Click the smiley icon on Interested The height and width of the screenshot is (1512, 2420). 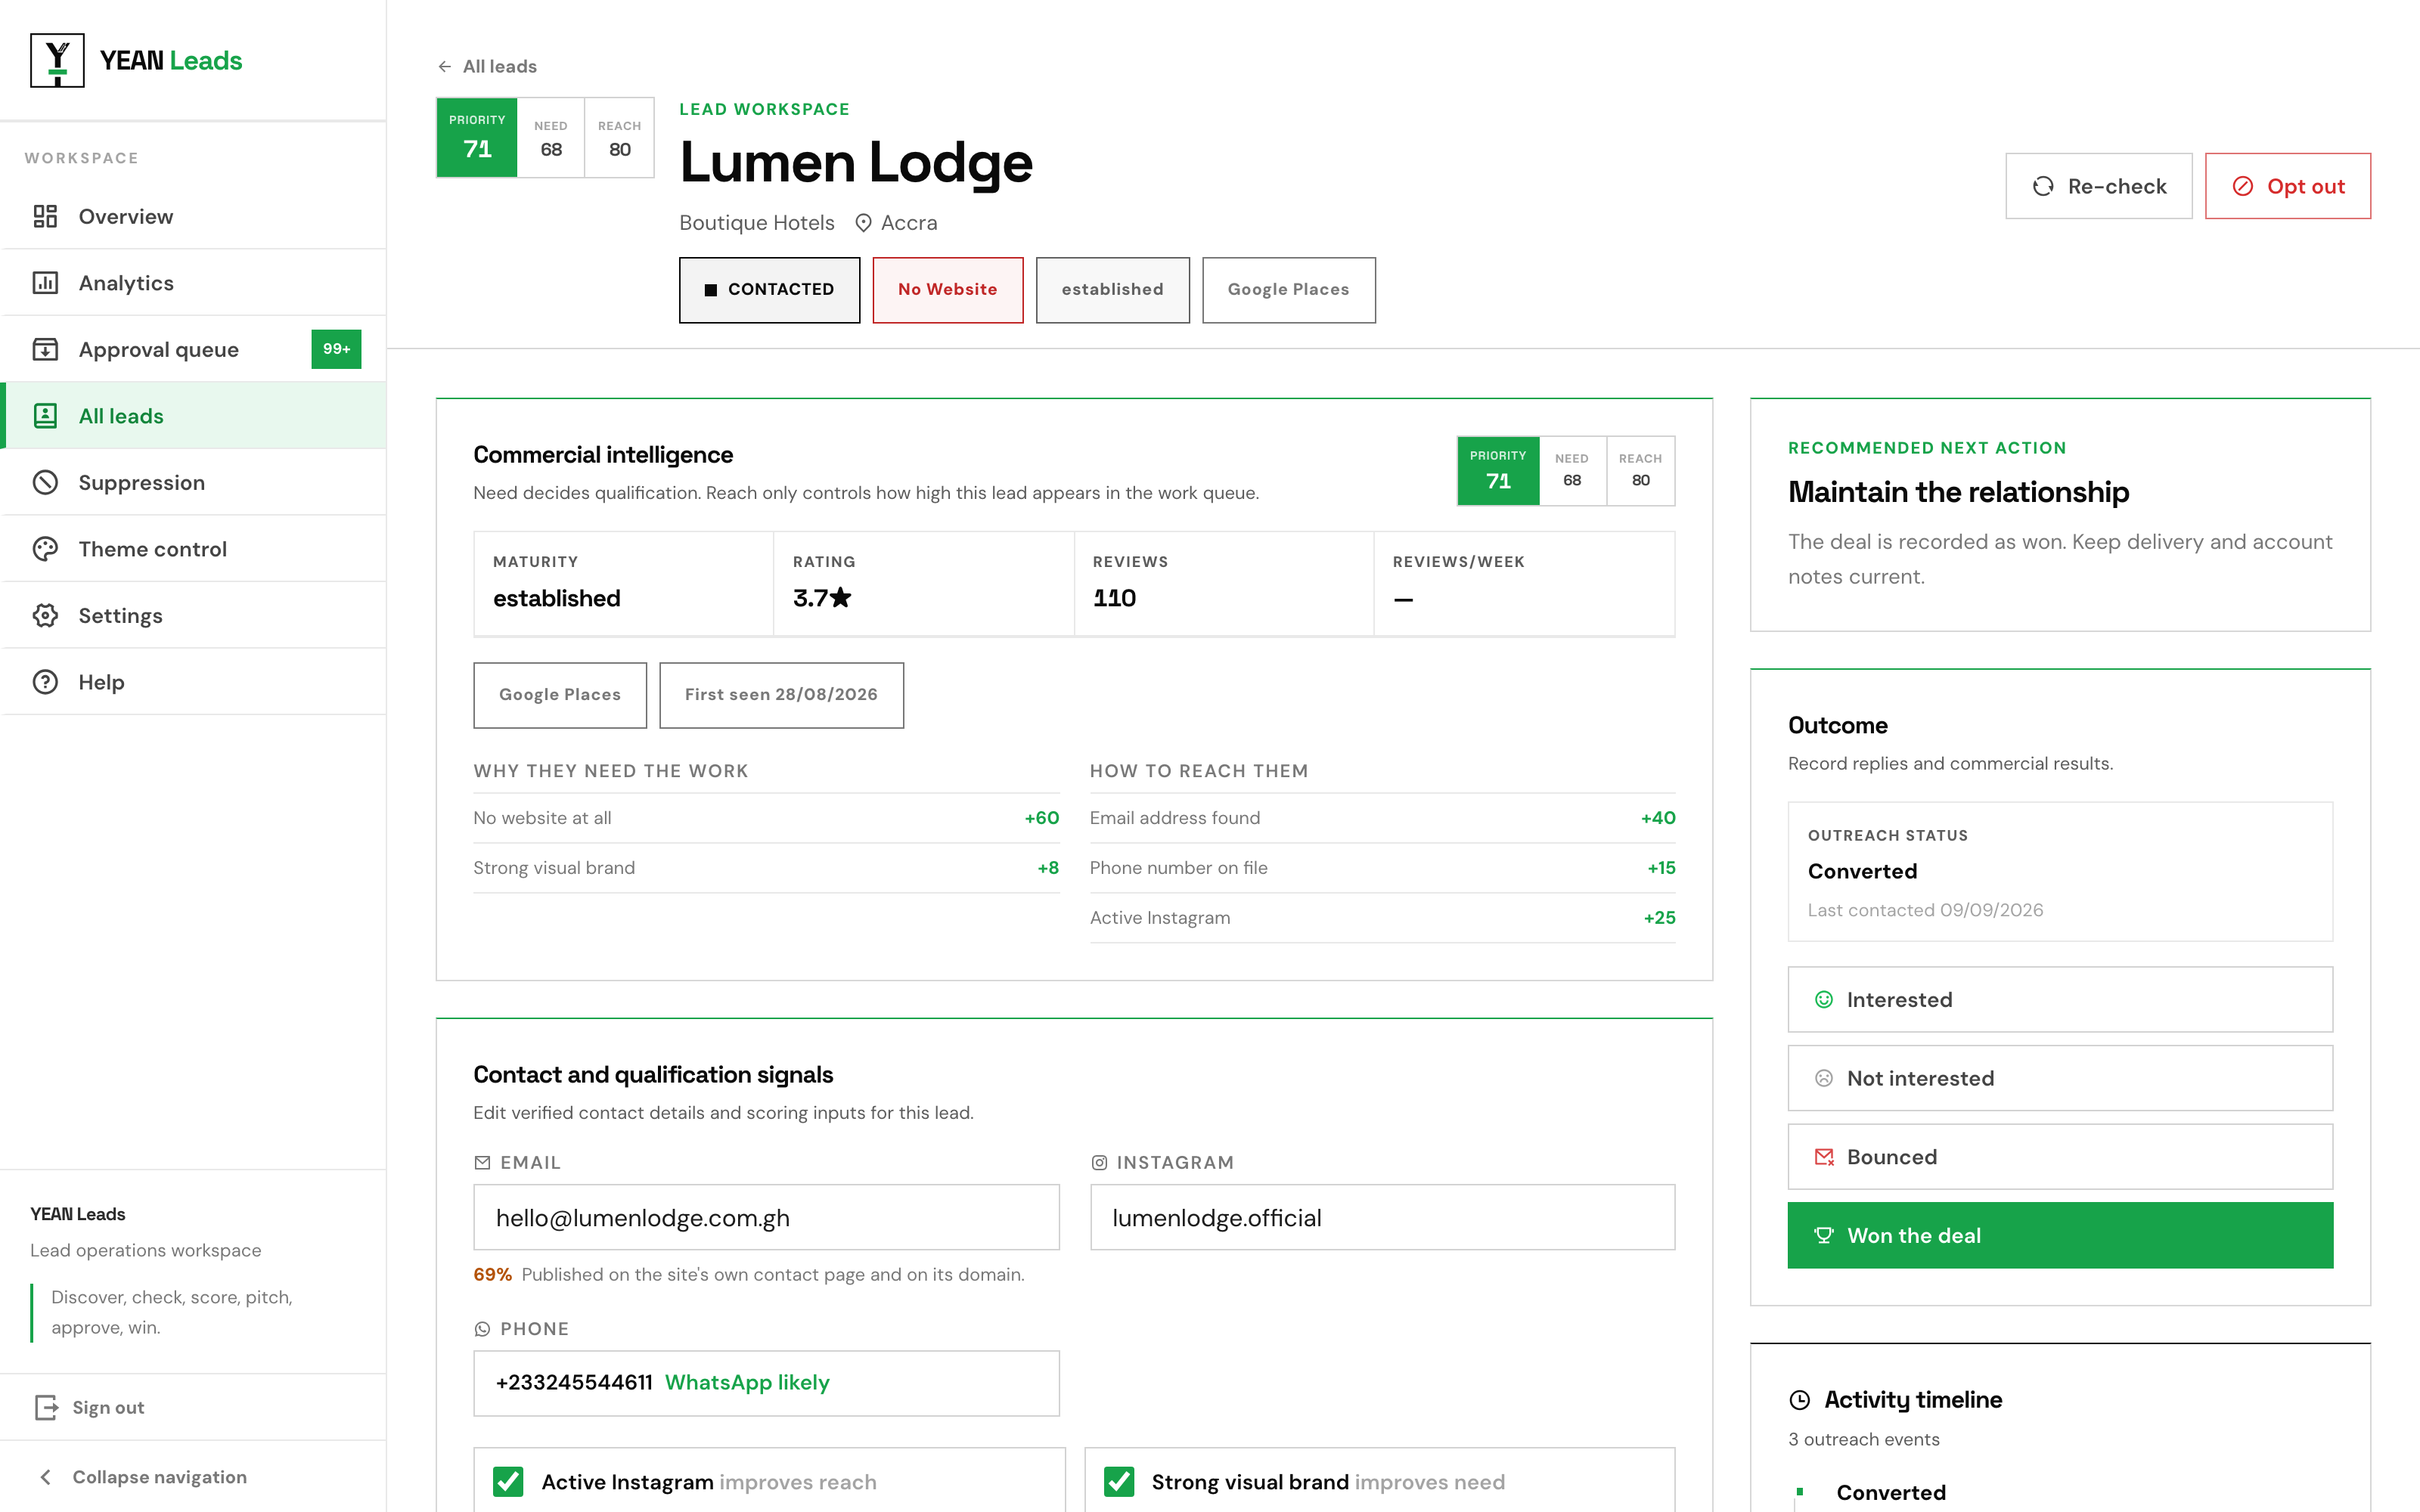click(x=1824, y=999)
